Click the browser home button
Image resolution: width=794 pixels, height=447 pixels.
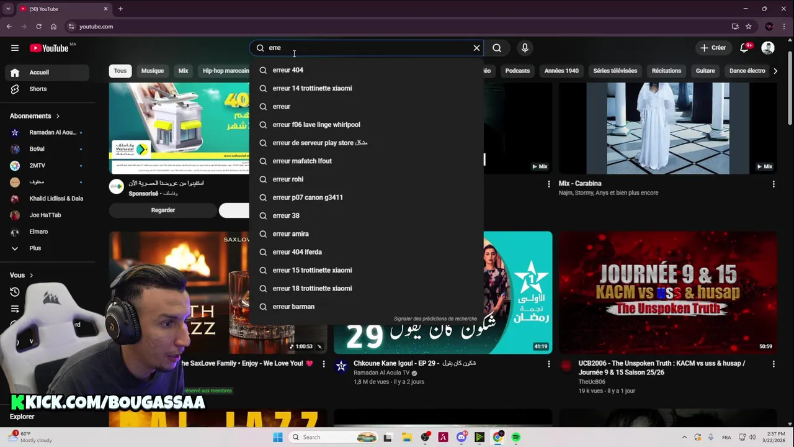tap(53, 27)
